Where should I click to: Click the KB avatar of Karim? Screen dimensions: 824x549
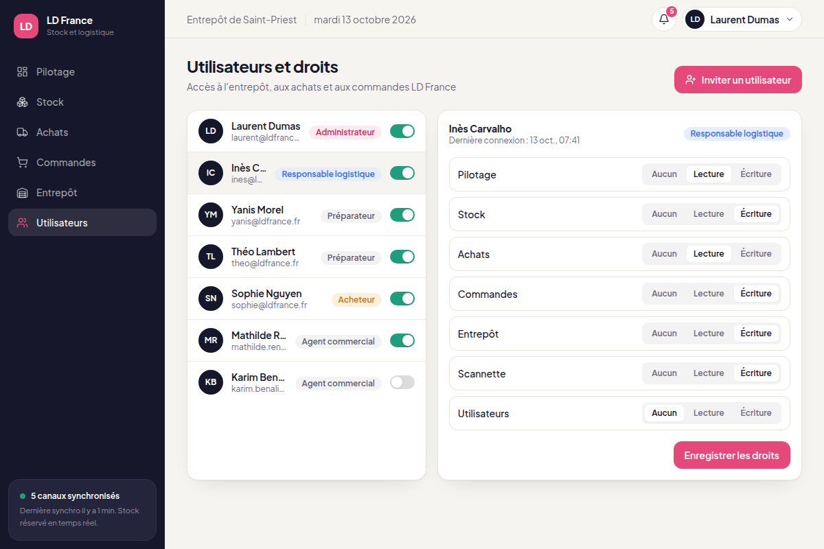[211, 382]
